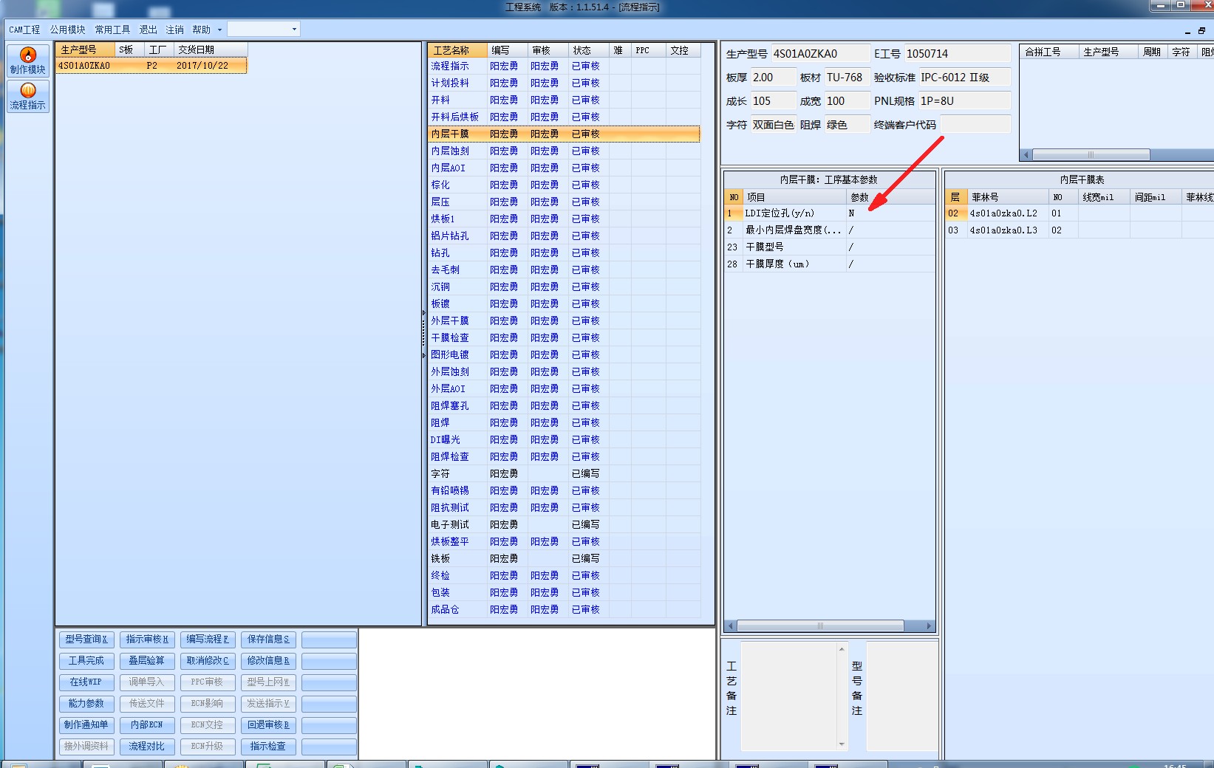Open the 常用工具 menu
1214x768 pixels.
[x=112, y=30]
